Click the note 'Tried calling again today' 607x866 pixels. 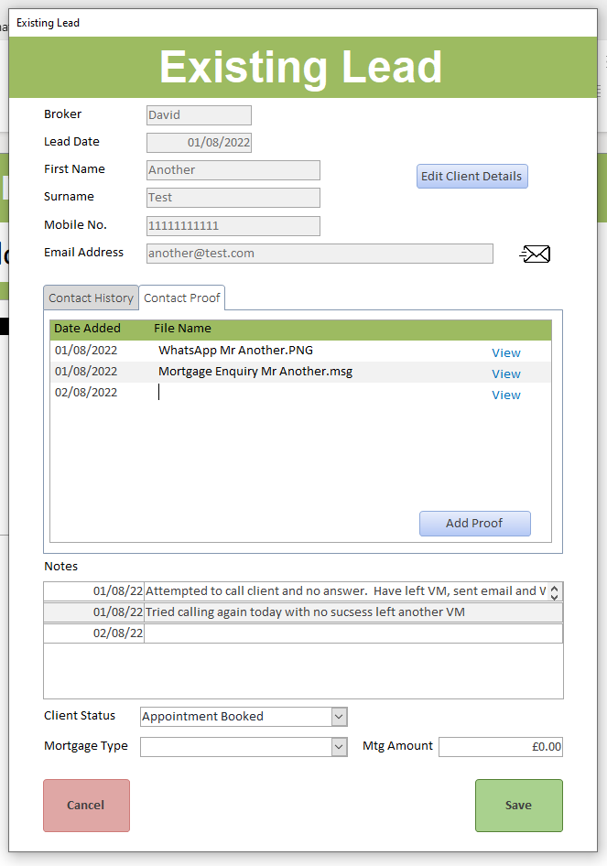pyautogui.click(x=353, y=612)
